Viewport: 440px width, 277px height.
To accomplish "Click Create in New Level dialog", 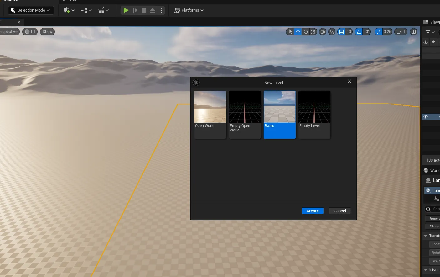I will (x=313, y=211).
